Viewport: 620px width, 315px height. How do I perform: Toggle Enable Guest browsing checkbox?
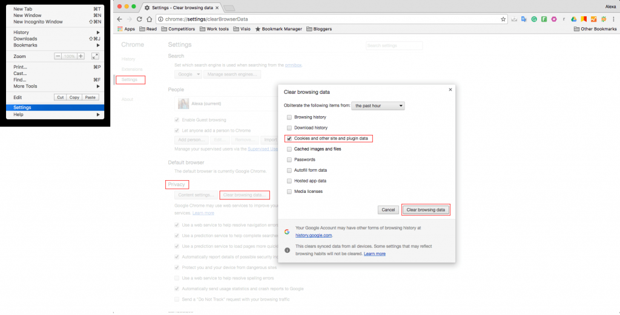(177, 120)
